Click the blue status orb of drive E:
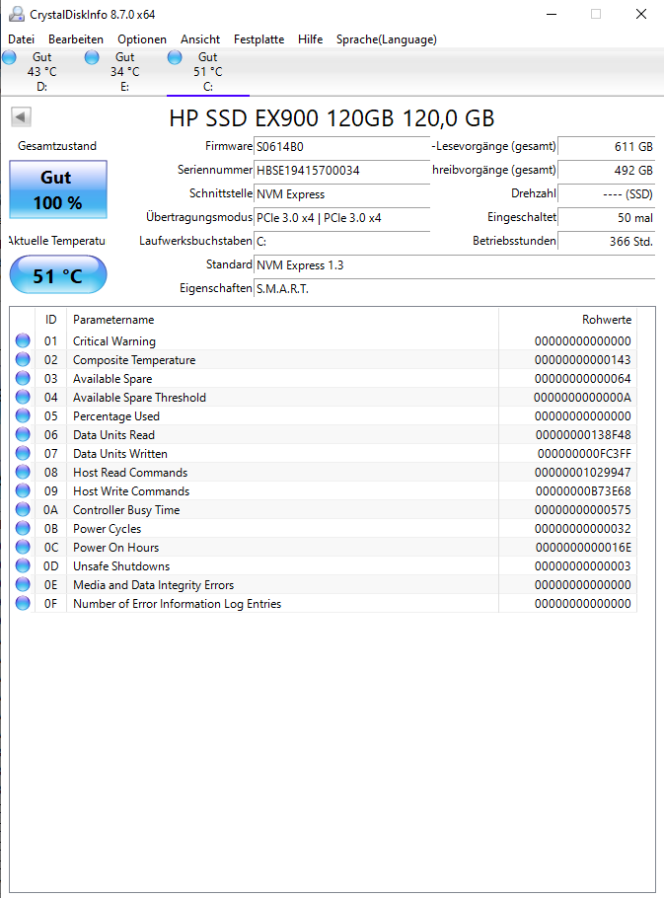 [x=92, y=57]
